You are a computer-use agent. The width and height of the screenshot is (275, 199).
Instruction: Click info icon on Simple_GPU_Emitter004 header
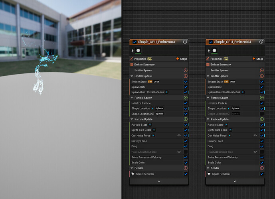(x=261, y=42)
